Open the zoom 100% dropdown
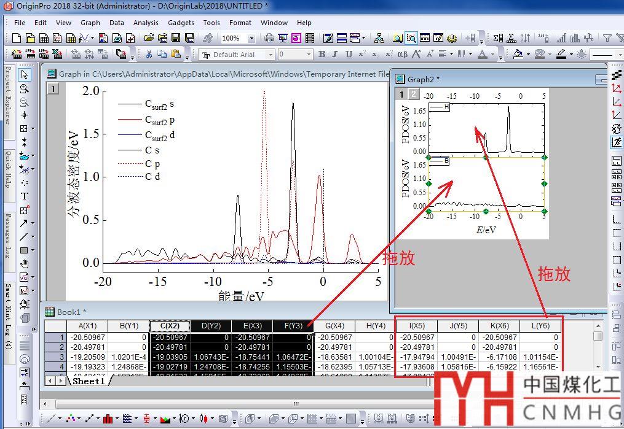624x429 pixels. [x=251, y=38]
